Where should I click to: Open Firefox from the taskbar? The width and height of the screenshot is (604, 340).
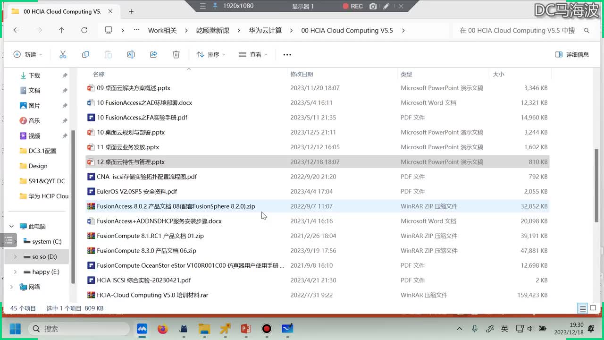pos(163,329)
